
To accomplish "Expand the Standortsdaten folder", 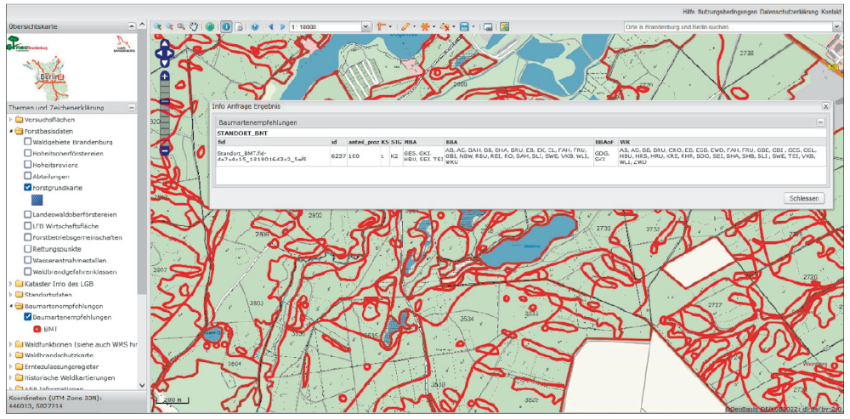I will pyautogui.click(x=10, y=294).
